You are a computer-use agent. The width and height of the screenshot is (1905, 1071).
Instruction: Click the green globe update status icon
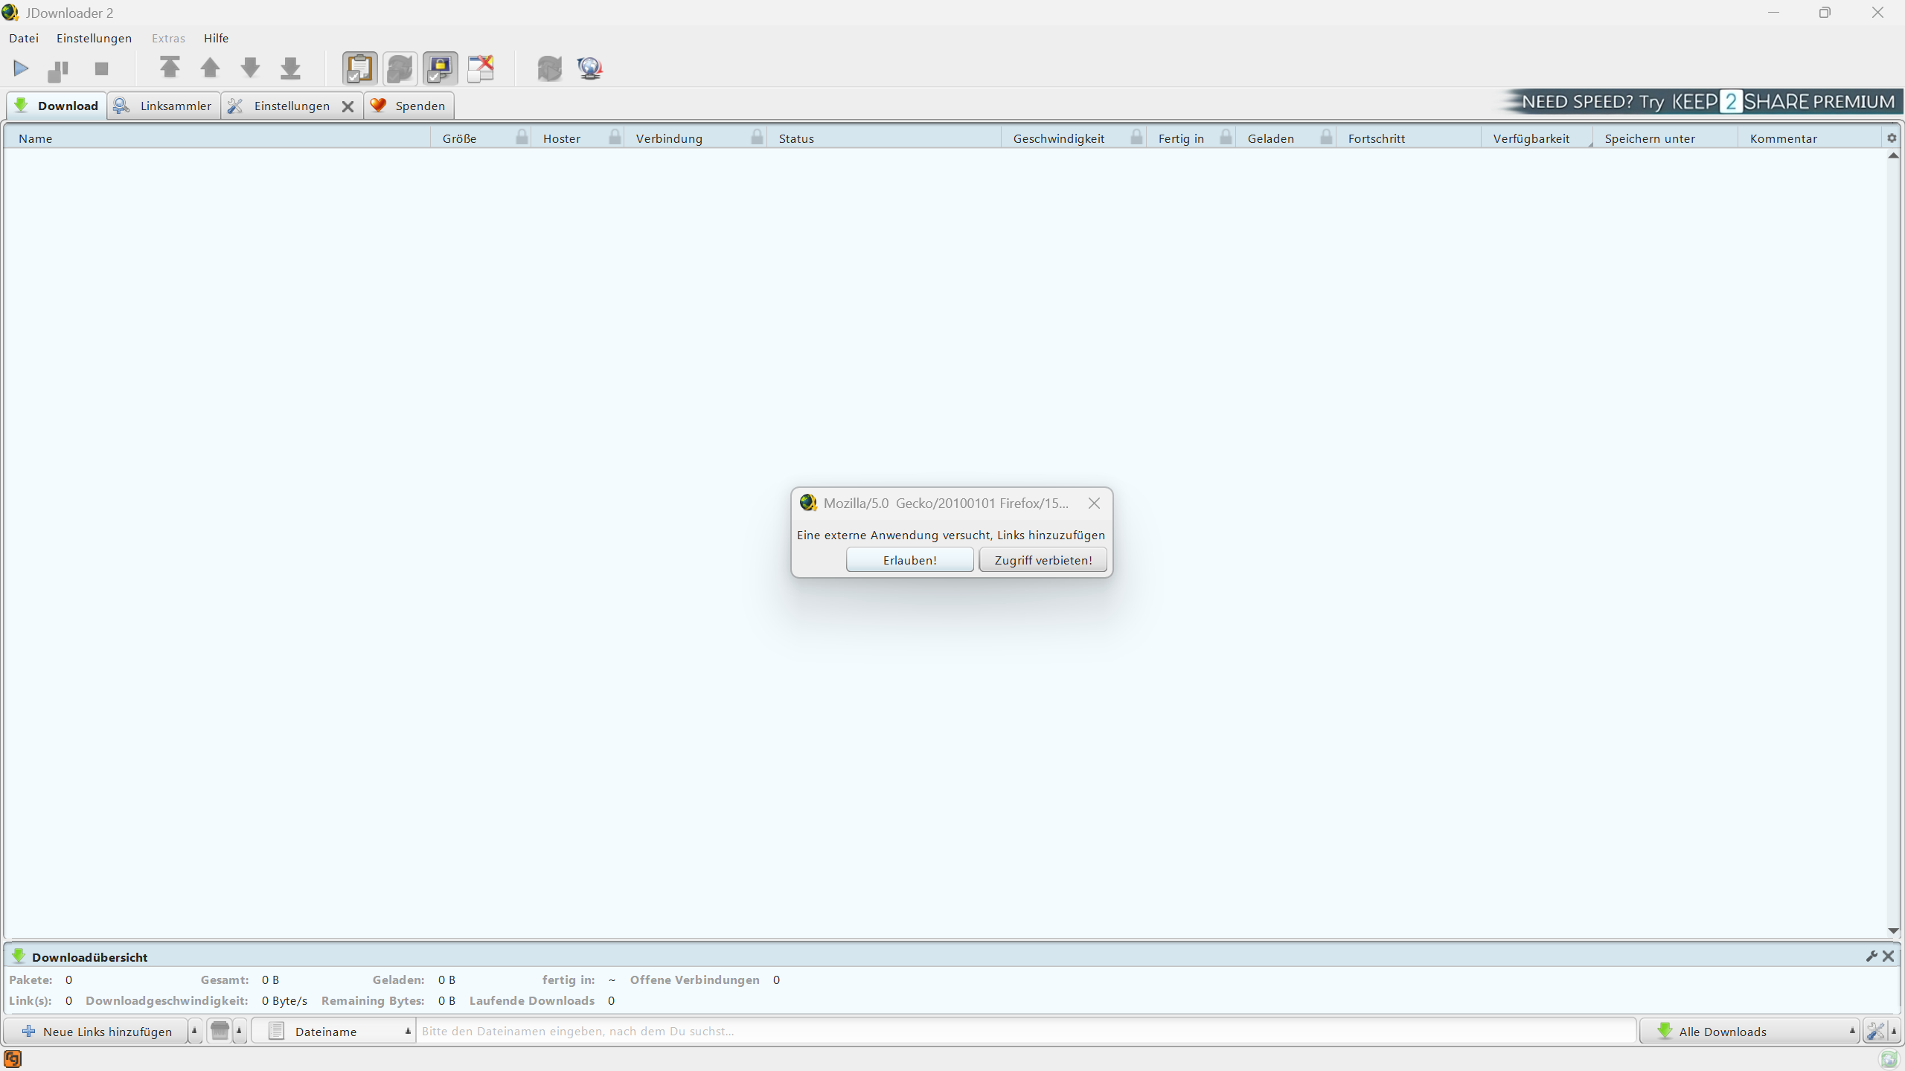click(1889, 1058)
